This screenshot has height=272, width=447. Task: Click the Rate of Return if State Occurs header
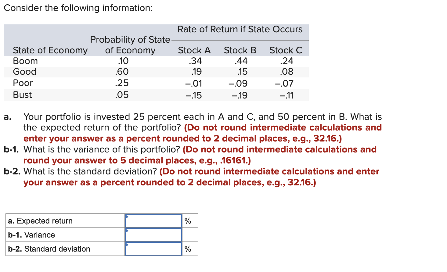[x=240, y=29]
